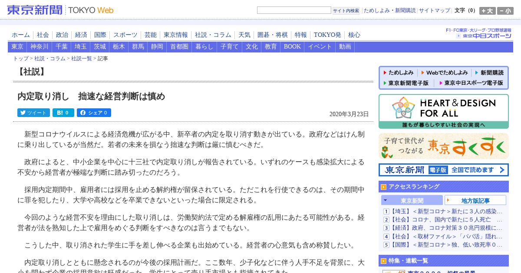The width and height of the screenshot is (521, 273).
Task: Select 教育 in the submenu
Action: [271, 47]
